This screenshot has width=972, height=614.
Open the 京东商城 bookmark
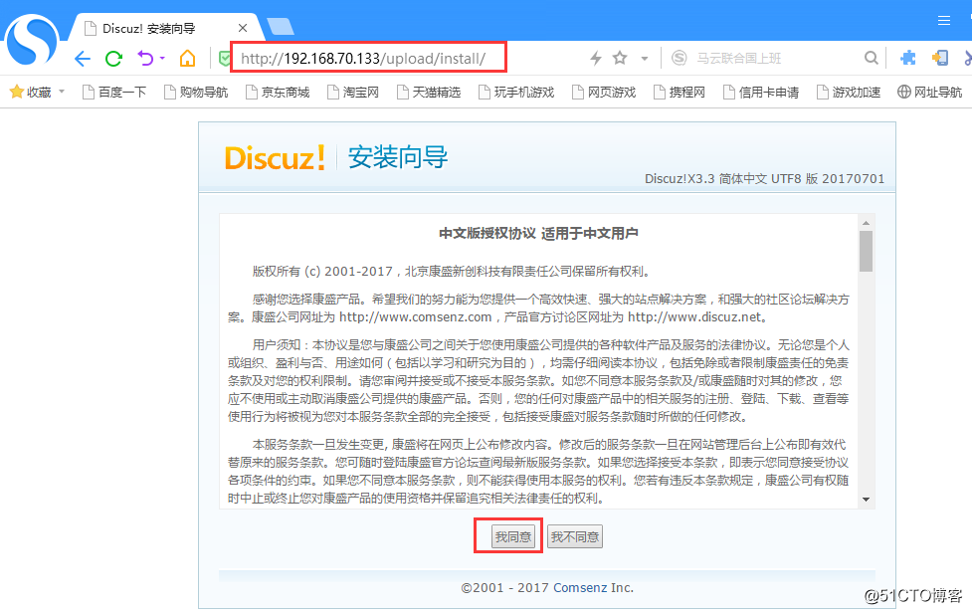pyautogui.click(x=278, y=93)
